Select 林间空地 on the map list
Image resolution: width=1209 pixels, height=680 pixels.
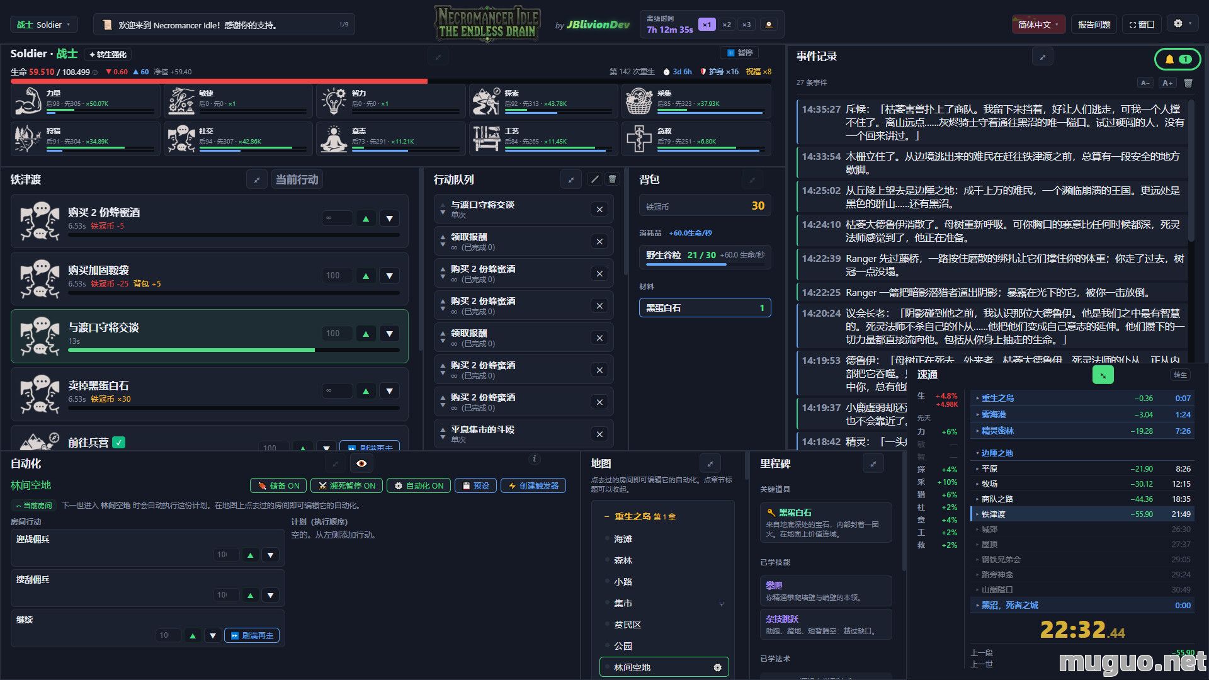(x=664, y=667)
